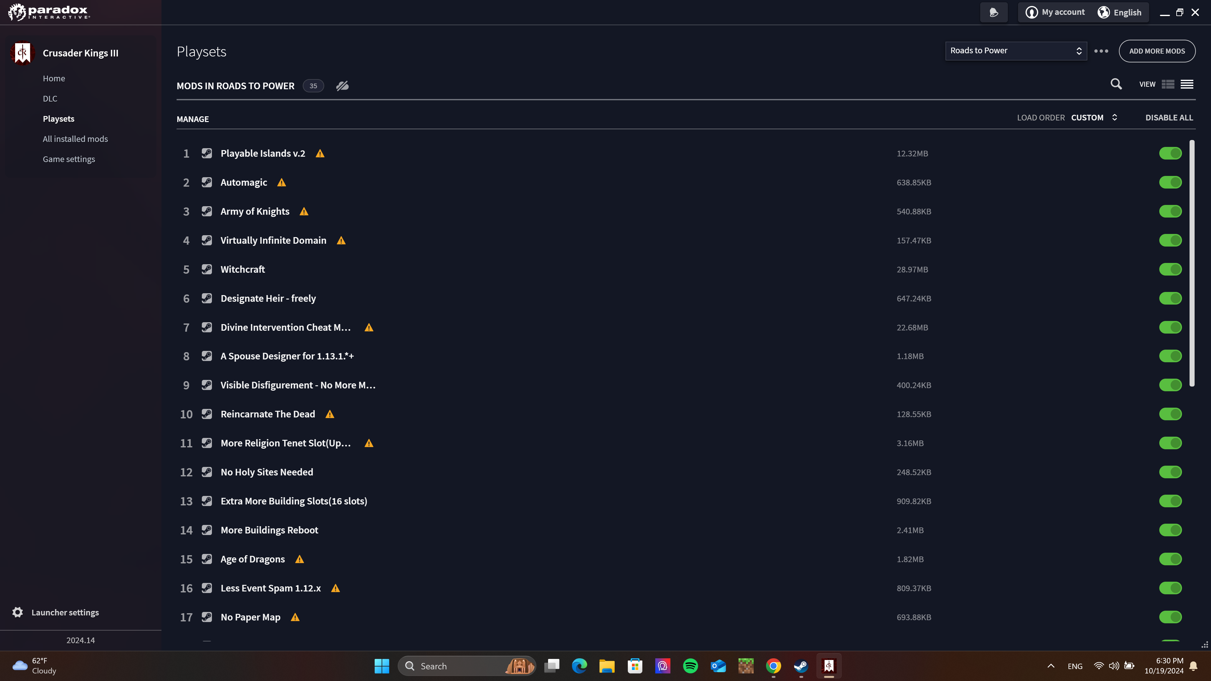Click the 35 mods count badge
1211x681 pixels.
(x=313, y=86)
